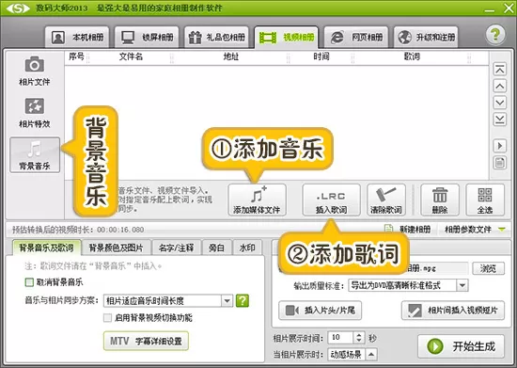Image resolution: width=517 pixels, height=368 pixels.
Task: Open the 礼品包相册 tab
Action: click(216, 37)
